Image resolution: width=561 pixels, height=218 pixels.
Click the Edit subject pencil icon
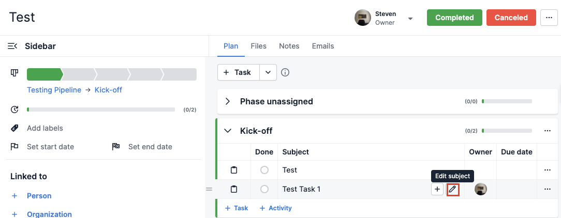[453, 189]
